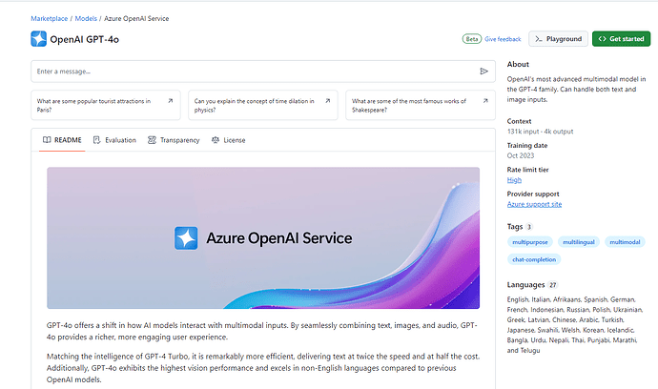The width and height of the screenshot is (658, 389).
Task: Follow the Give feedback link
Action: (x=503, y=39)
